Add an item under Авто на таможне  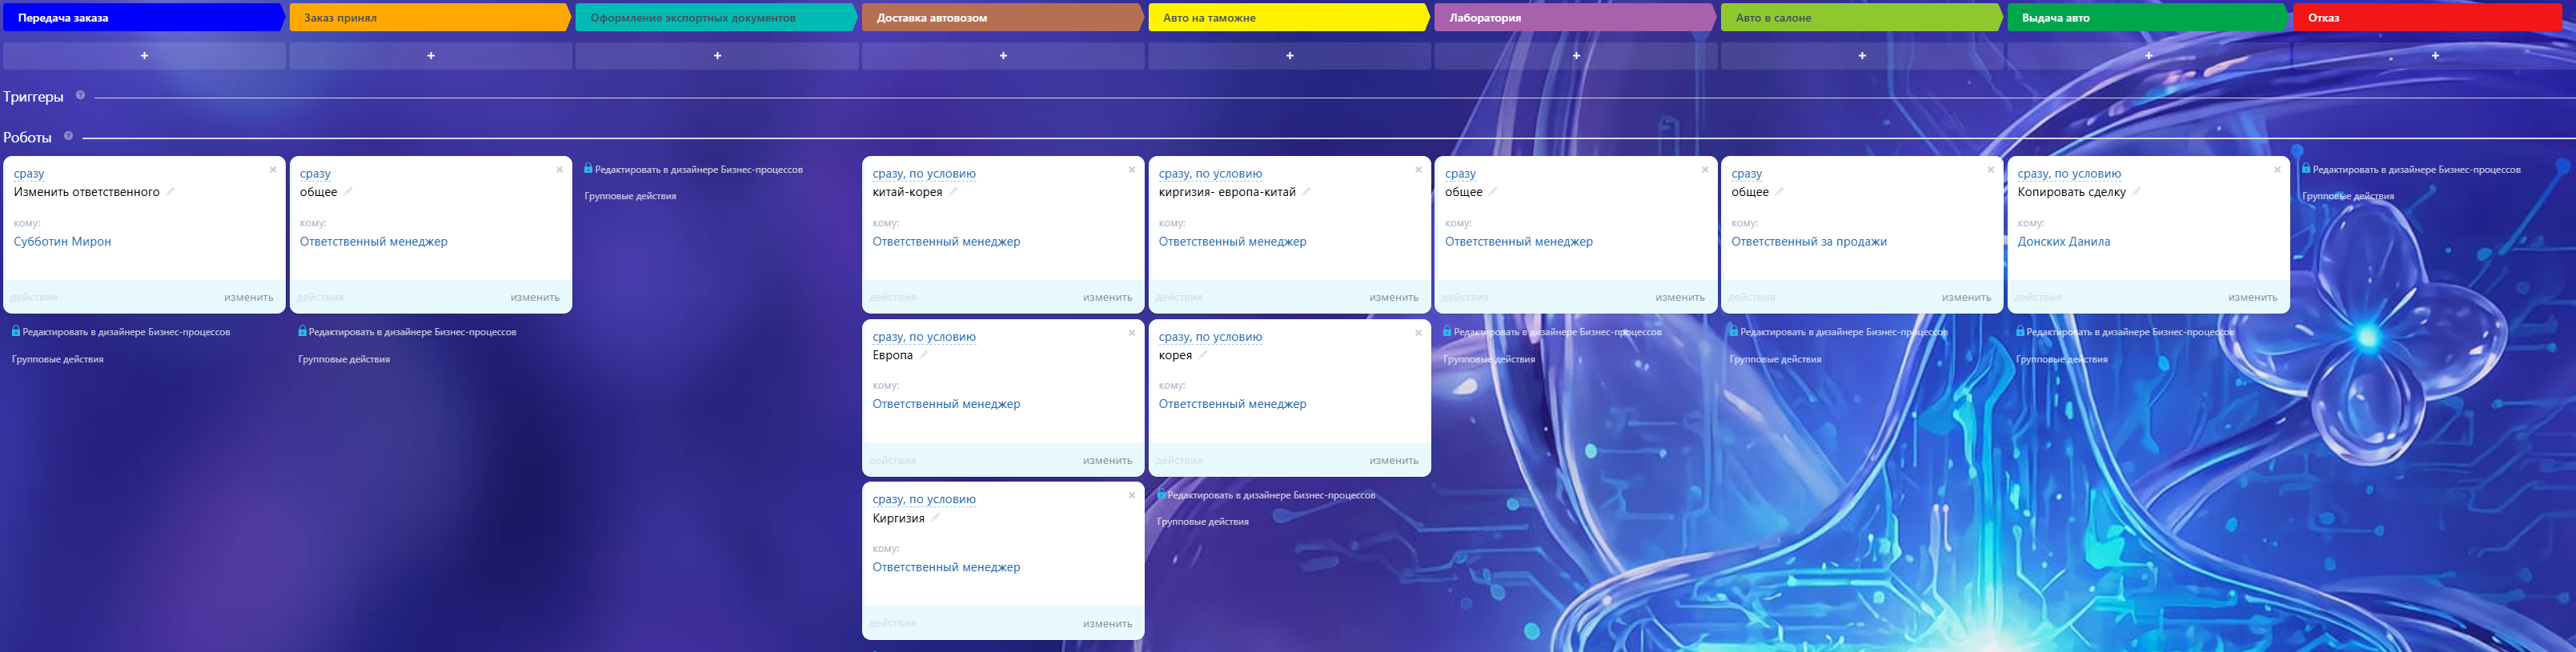1289,56
